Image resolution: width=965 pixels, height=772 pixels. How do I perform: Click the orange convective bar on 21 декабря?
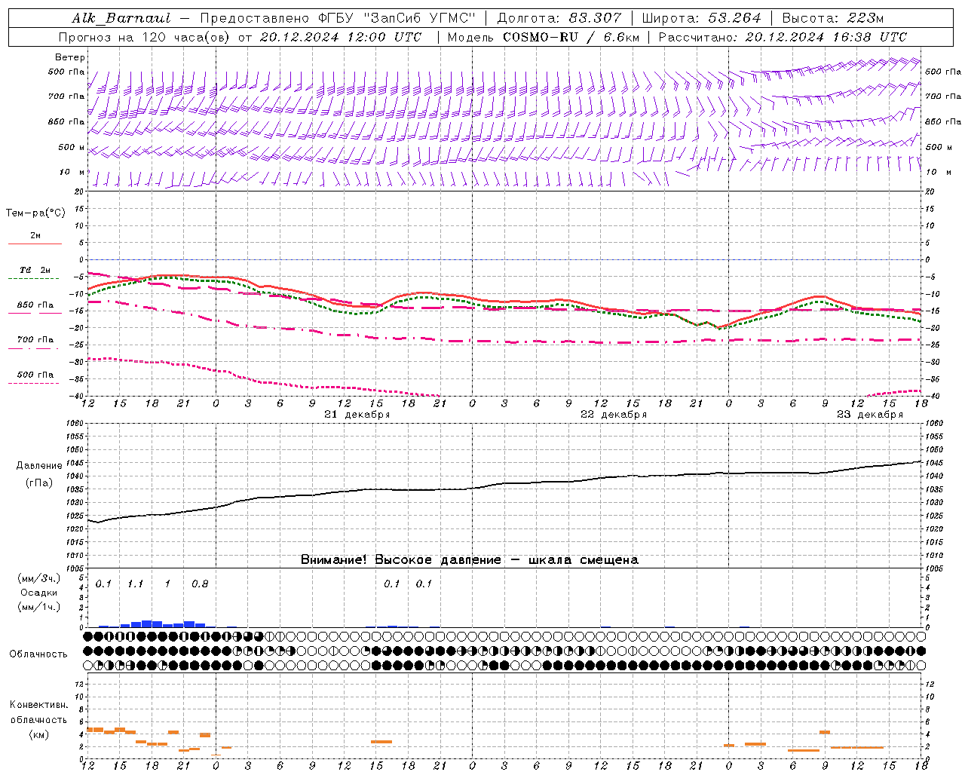pyautogui.click(x=381, y=742)
